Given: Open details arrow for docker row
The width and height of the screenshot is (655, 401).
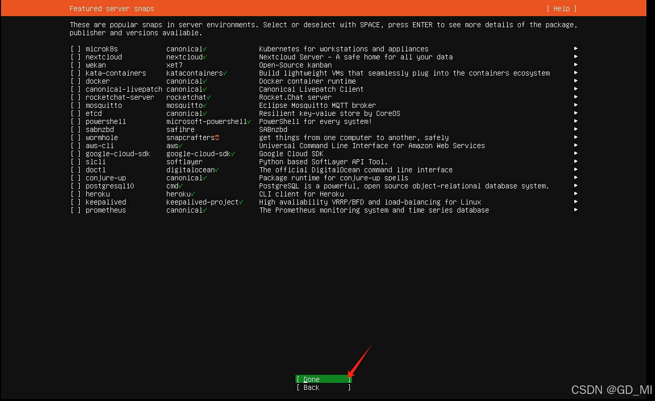Looking at the screenshot, I should point(575,81).
